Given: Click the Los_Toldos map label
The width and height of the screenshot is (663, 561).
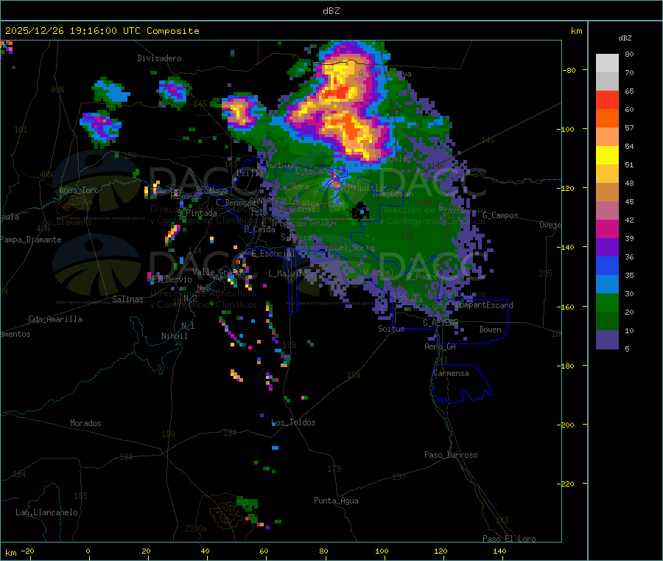Looking at the screenshot, I should (293, 422).
